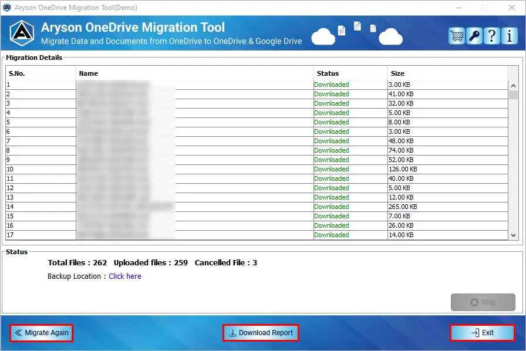Click the Aryson logo in header

click(22, 33)
